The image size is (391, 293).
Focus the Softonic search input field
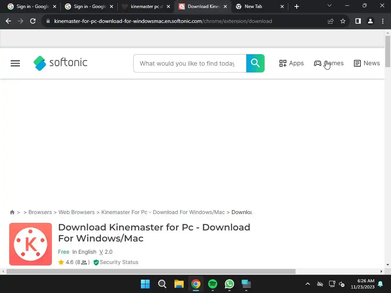click(x=190, y=63)
